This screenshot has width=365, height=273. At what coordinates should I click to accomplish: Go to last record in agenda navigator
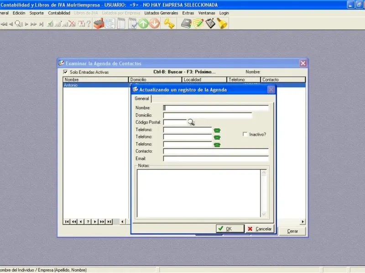tap(109, 222)
